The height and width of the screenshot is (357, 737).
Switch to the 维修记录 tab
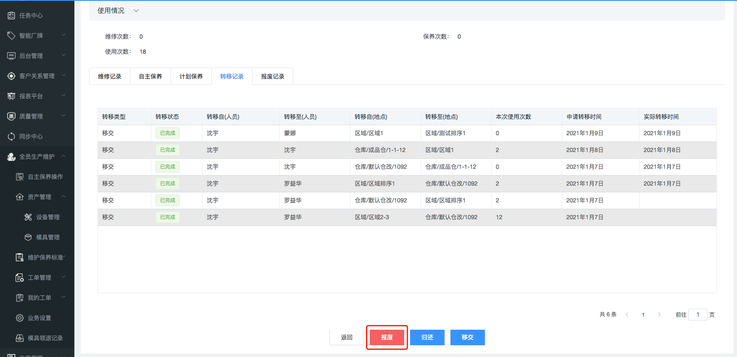110,76
